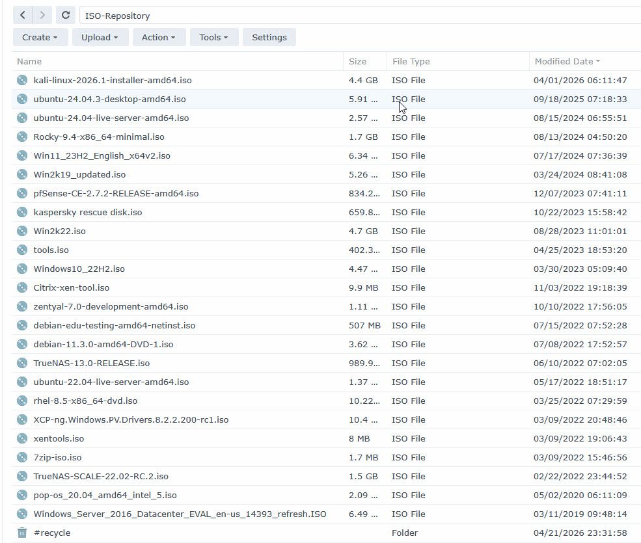Click the disc icon for kali-linux-2026.1-installer-amd64.iso
The width and height of the screenshot is (641, 543).
pos(22,80)
